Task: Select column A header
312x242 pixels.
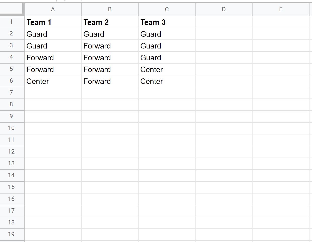Action: click(53, 9)
